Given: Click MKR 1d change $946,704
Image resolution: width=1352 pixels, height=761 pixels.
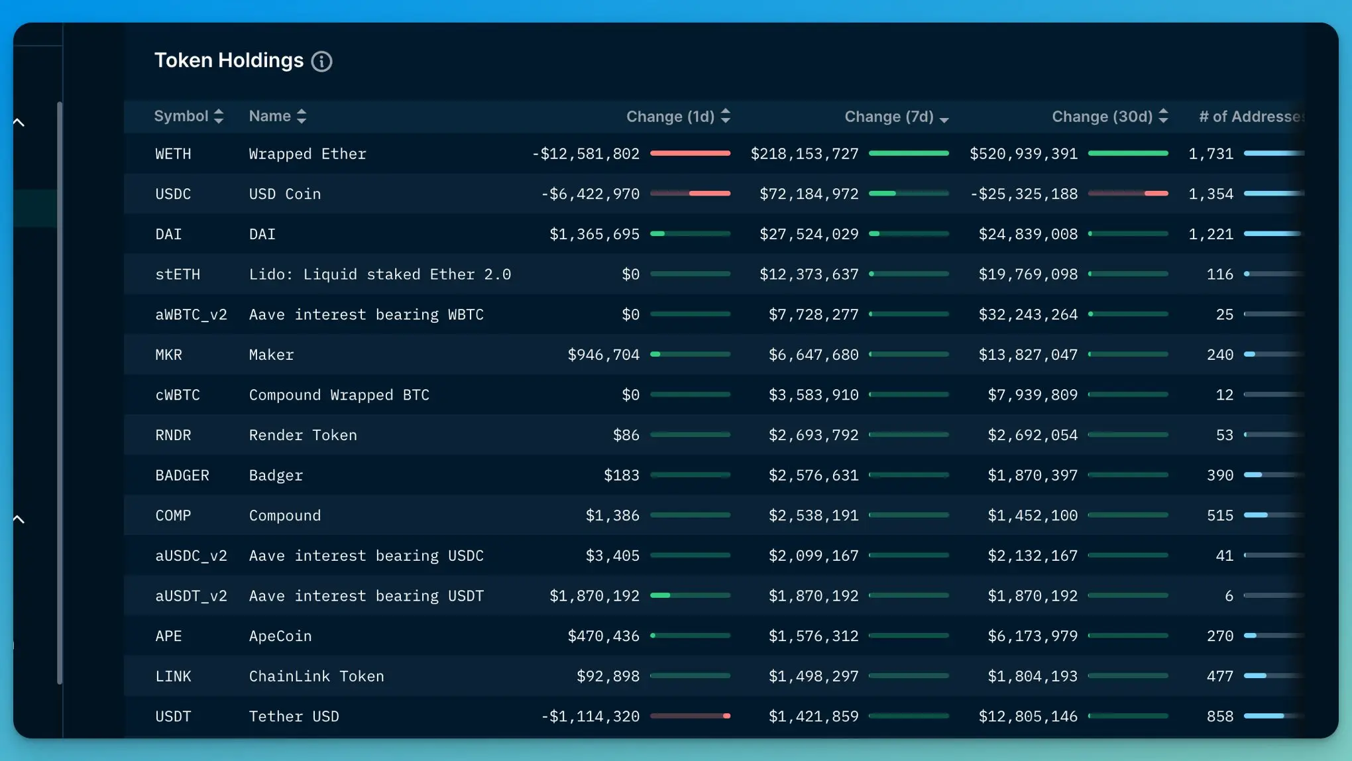Looking at the screenshot, I should click(604, 355).
